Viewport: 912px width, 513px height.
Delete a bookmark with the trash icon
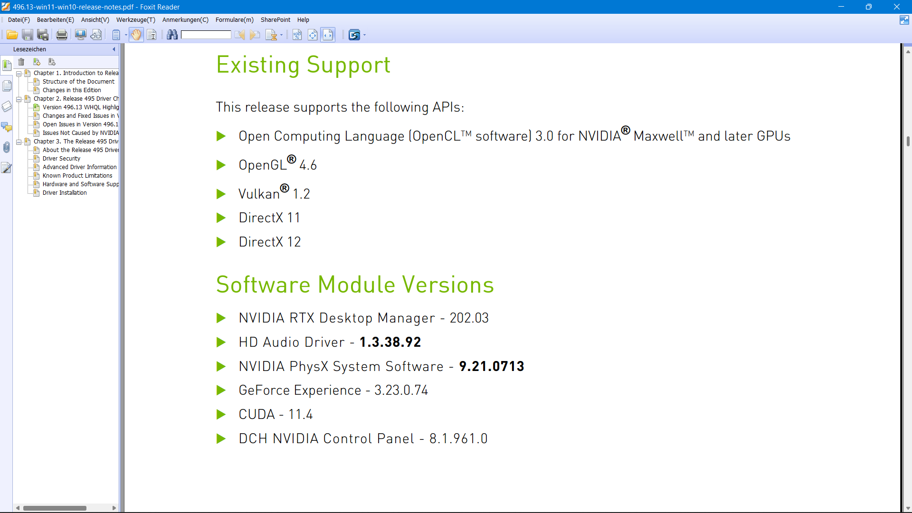21,61
